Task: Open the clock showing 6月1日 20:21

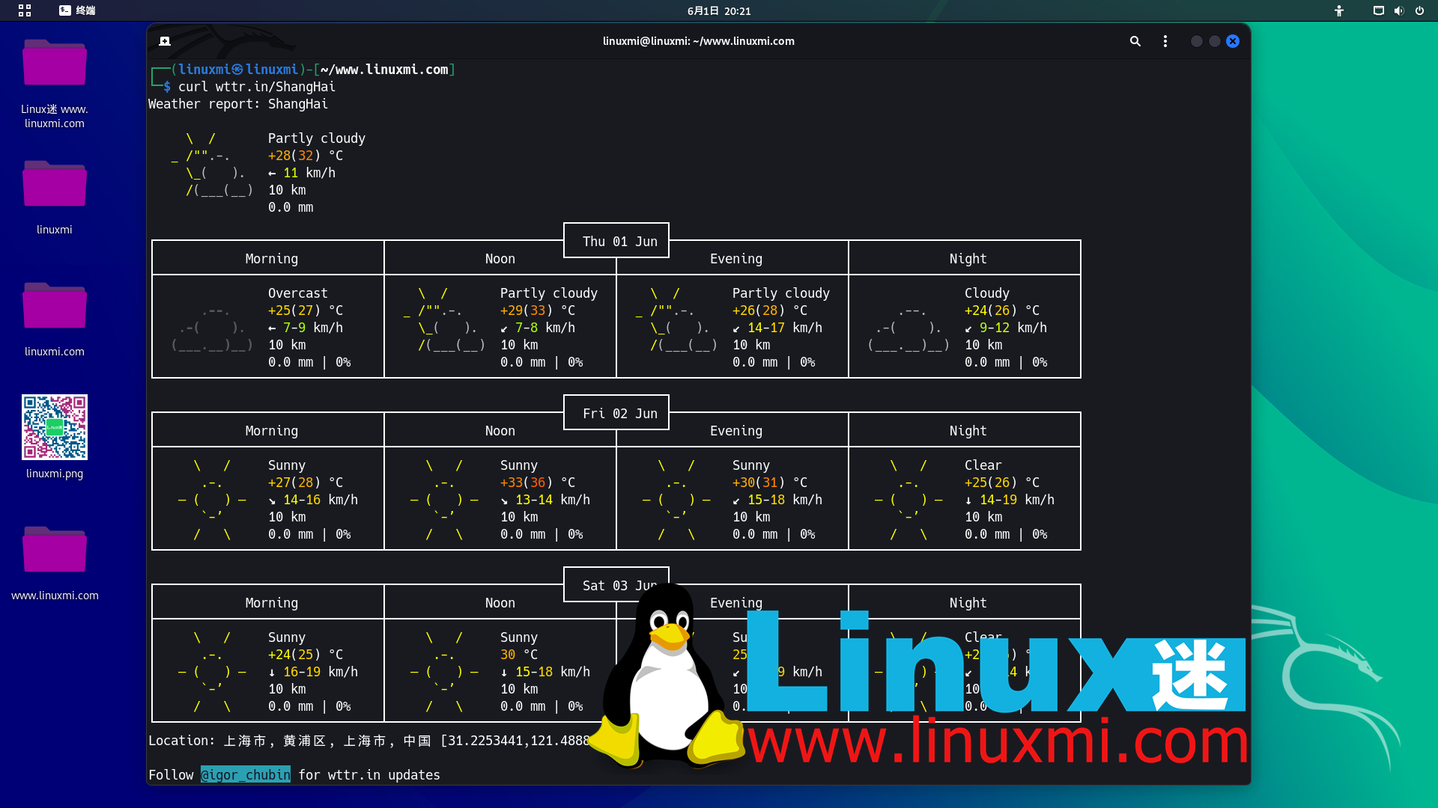Action: pos(718,10)
